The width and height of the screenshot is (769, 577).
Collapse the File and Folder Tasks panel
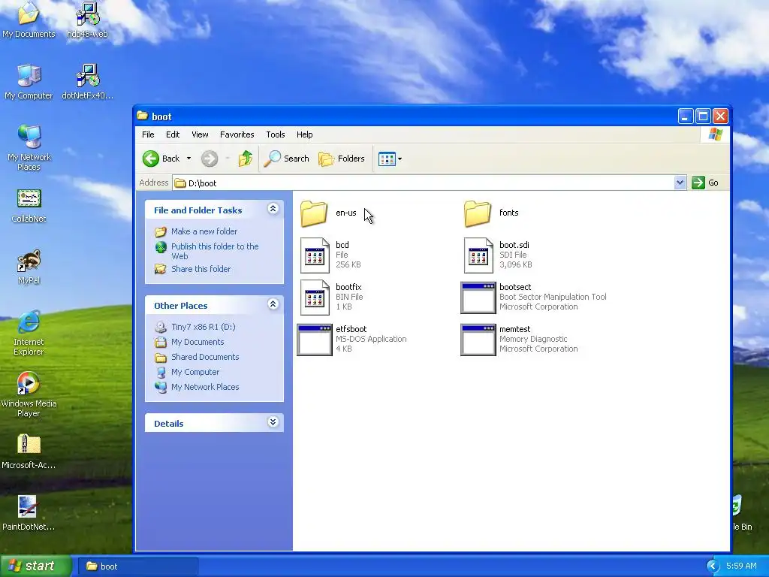coord(273,209)
